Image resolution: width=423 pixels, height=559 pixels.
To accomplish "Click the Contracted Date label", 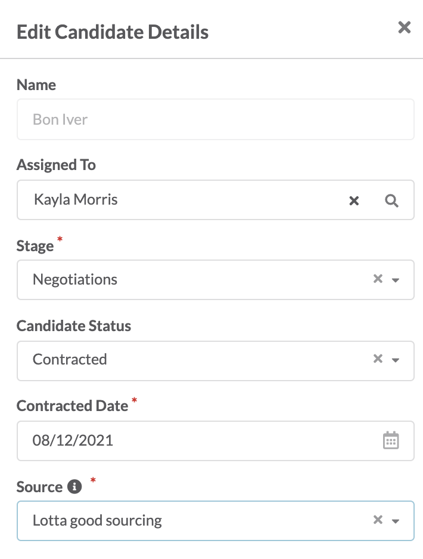I will tap(72, 406).
